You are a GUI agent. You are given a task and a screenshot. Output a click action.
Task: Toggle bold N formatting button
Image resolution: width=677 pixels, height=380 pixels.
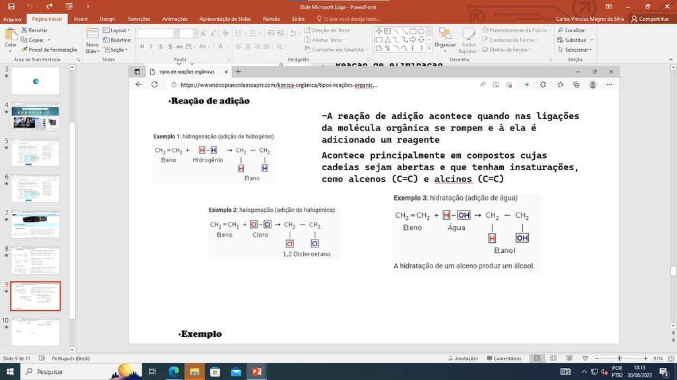tap(142, 46)
